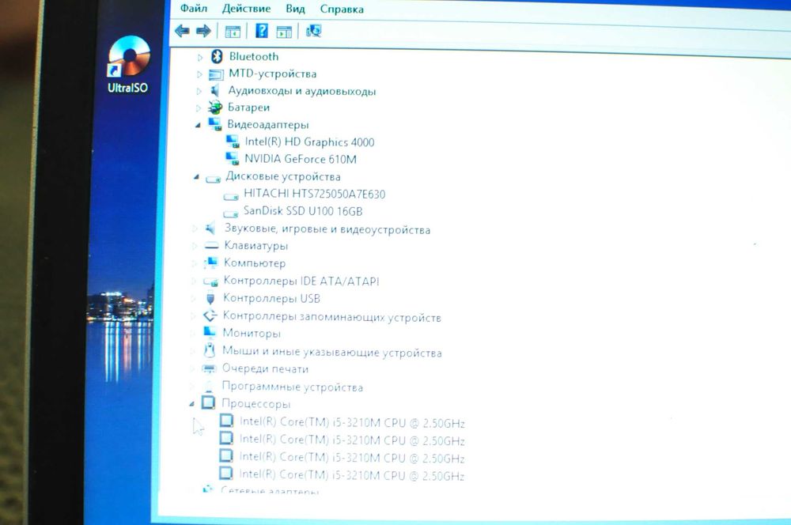Expand Звуковые, игровые и видеоустройства node

coord(195,229)
